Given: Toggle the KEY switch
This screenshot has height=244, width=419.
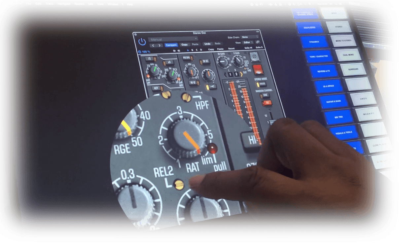Looking at the screenshot, I should coord(157,88).
